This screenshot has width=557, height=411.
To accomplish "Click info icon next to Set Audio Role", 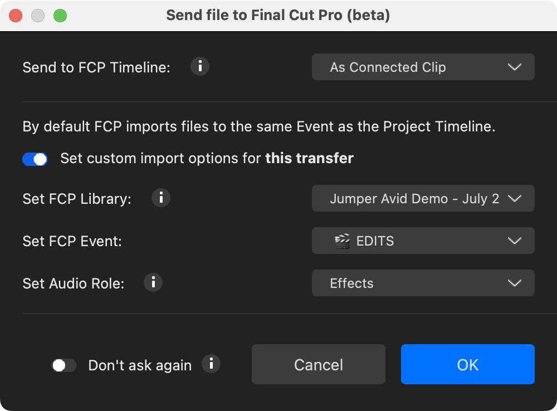I will [153, 282].
